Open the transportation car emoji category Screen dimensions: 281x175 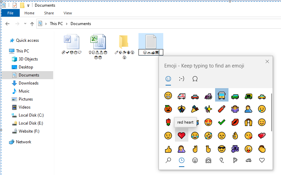click(x=248, y=160)
